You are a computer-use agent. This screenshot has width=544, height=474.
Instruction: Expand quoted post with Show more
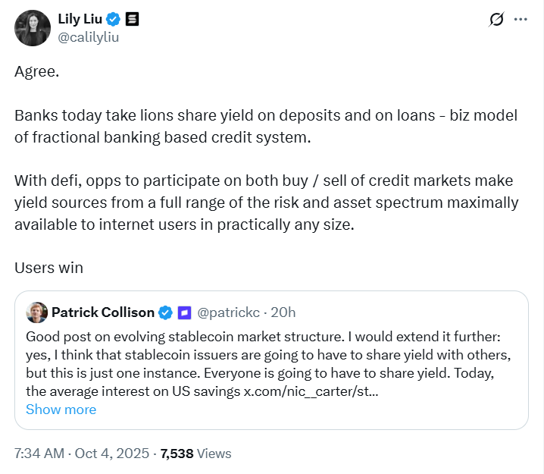pyautogui.click(x=61, y=410)
